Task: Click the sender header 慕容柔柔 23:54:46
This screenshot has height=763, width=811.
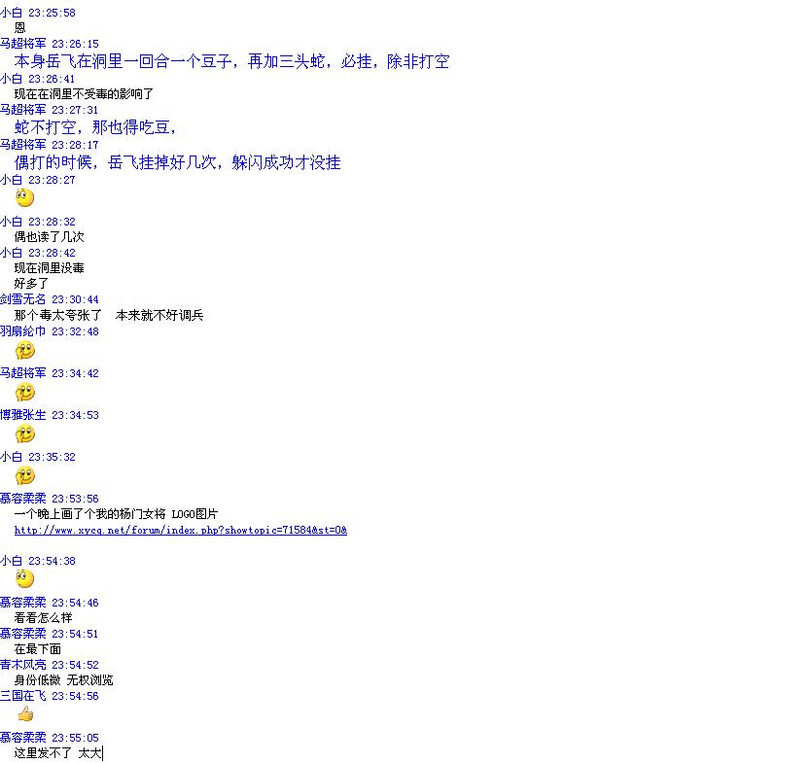Action: point(50,603)
